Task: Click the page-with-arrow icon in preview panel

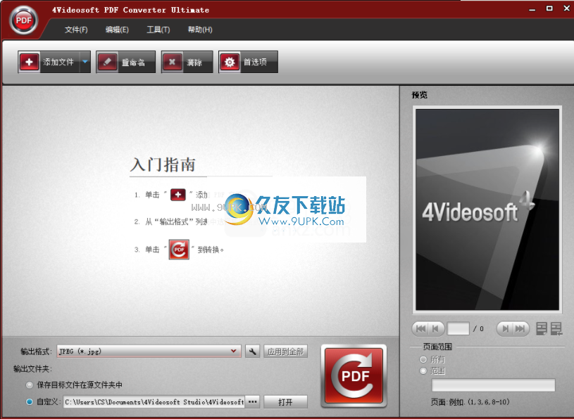Action: click(556, 329)
